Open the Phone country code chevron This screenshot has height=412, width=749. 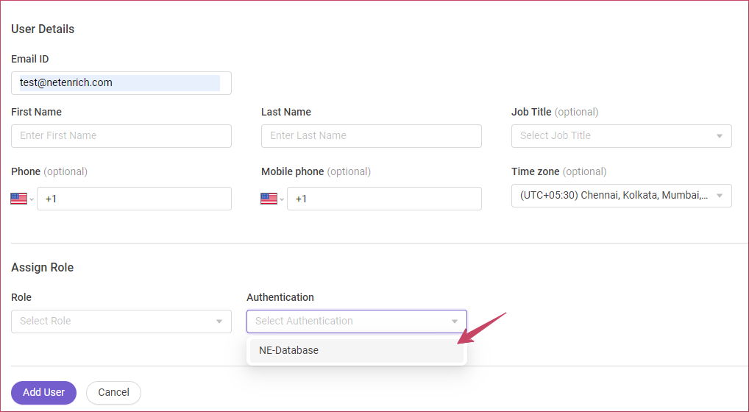pos(32,199)
